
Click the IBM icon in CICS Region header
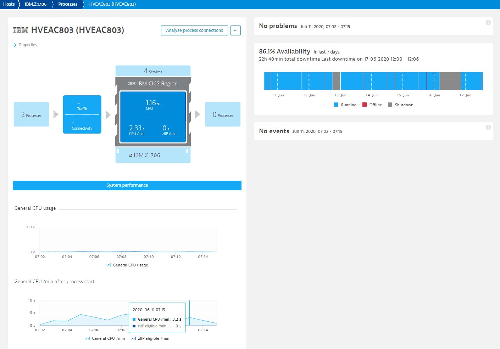pos(132,84)
